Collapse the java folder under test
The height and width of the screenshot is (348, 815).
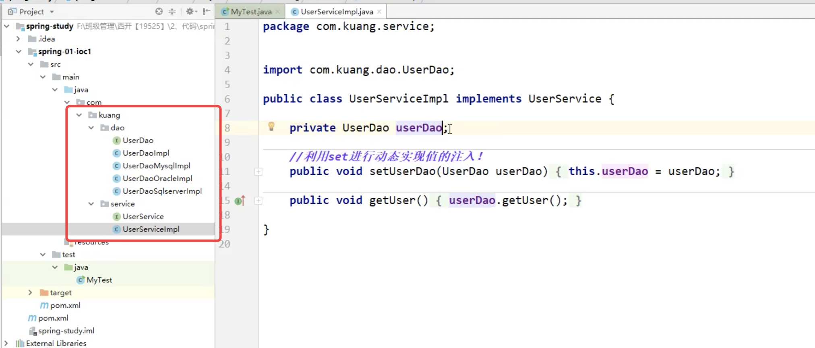(x=55, y=267)
